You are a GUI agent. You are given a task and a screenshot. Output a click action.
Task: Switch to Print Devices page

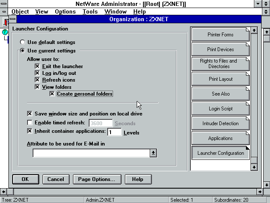coord(220,49)
